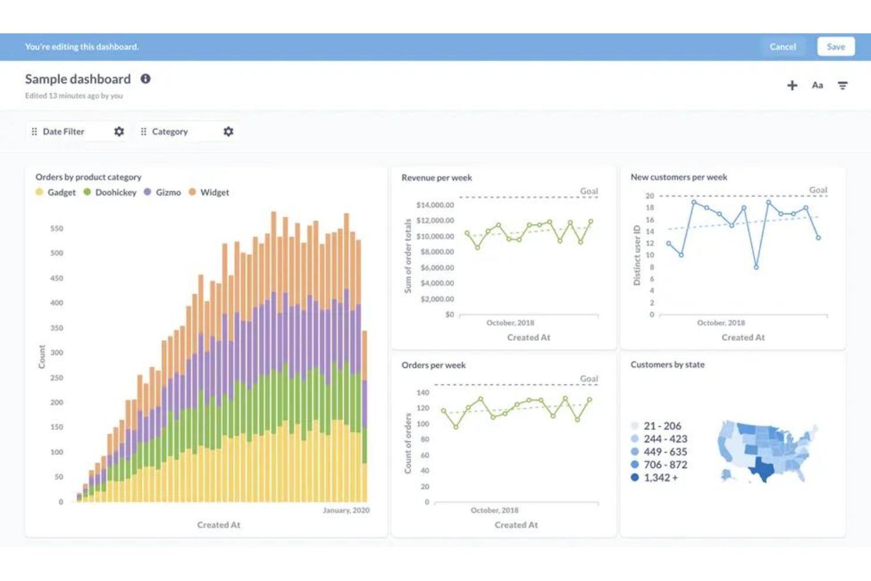Click the Customers by state title
The width and height of the screenshot is (871, 581).
click(667, 364)
